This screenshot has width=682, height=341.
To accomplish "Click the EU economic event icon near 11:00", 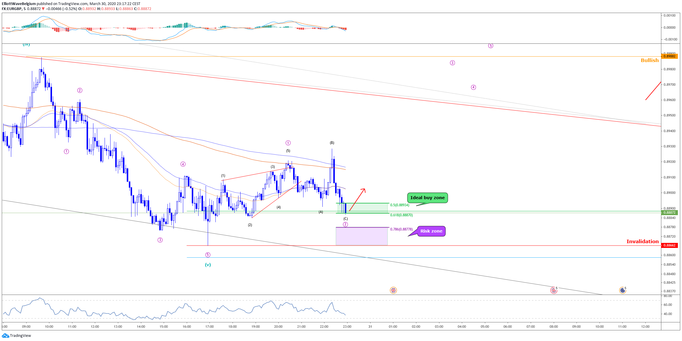I will click(x=623, y=290).
